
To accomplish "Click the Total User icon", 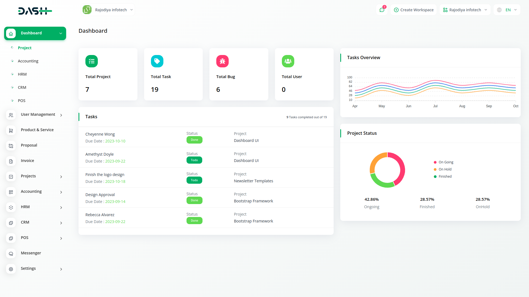I will [288, 61].
